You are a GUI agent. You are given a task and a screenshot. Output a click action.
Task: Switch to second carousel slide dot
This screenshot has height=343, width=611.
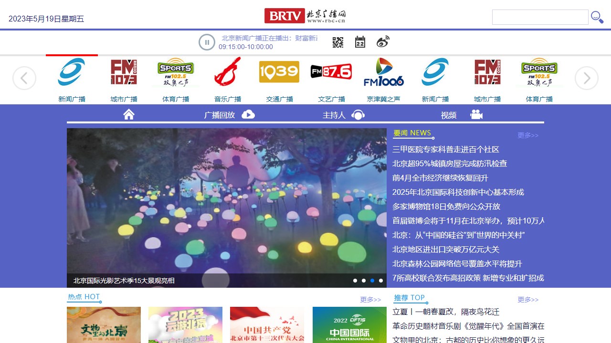[364, 281]
